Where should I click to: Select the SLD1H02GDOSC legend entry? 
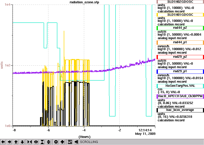180,2
